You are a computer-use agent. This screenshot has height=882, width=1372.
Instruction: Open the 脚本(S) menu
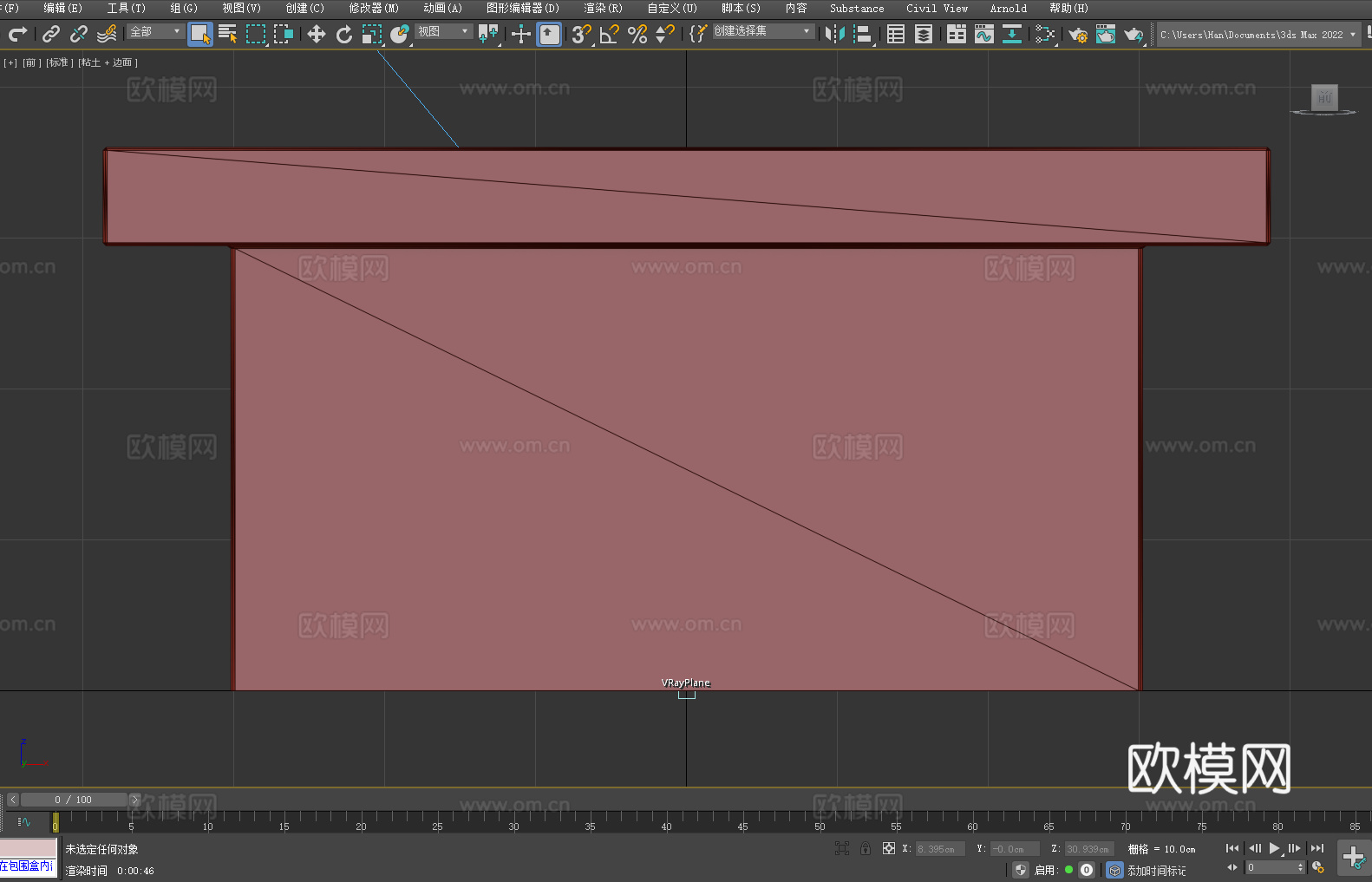coord(741,8)
